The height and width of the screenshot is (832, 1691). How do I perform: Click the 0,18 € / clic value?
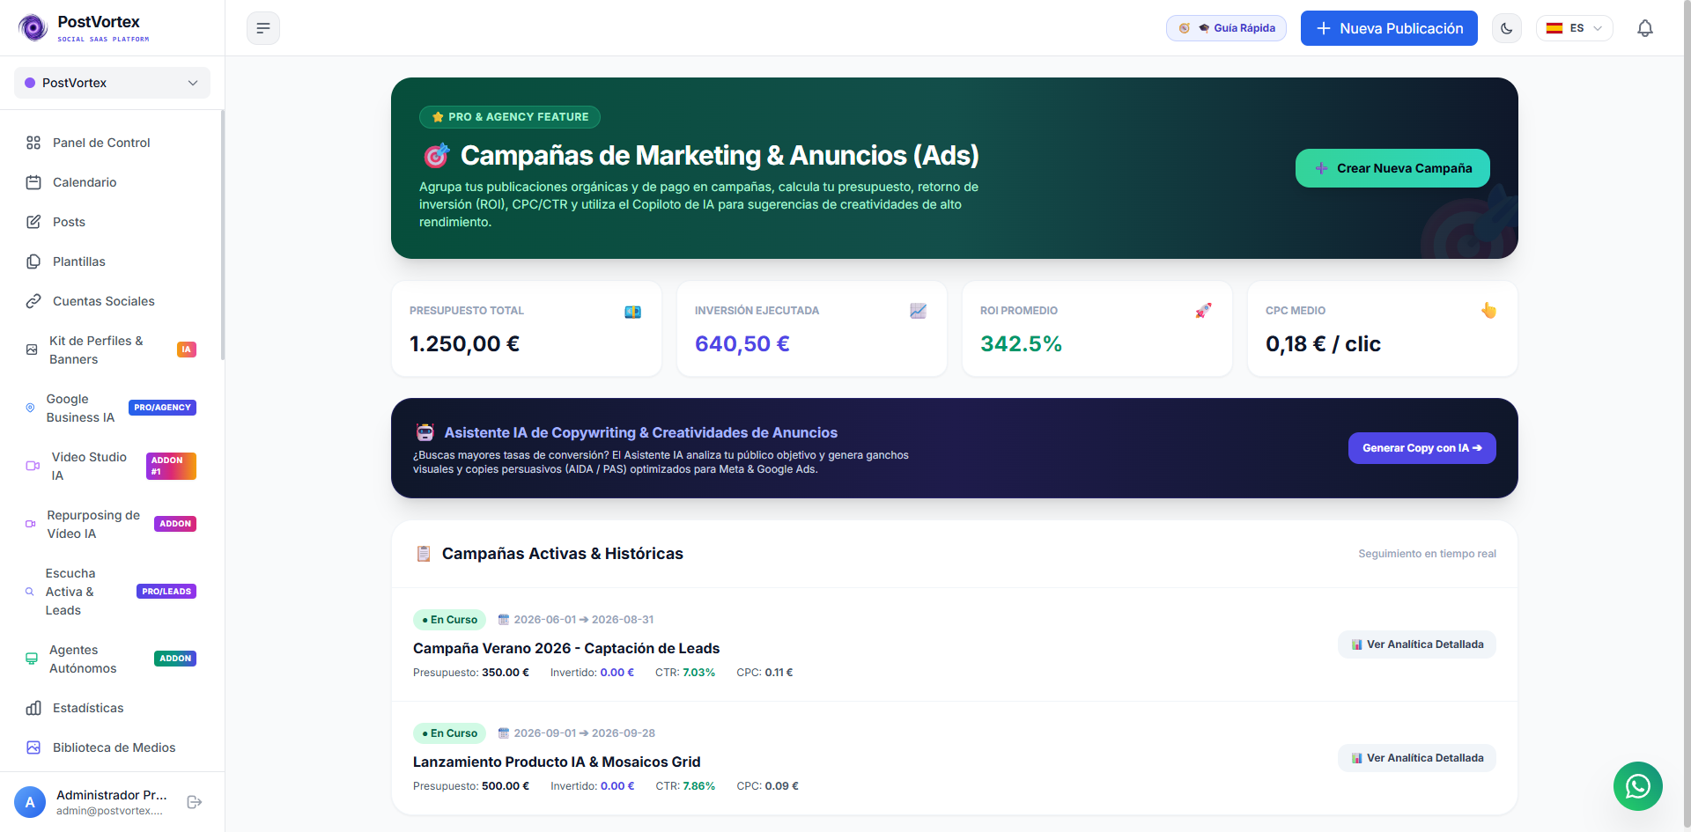click(x=1323, y=343)
